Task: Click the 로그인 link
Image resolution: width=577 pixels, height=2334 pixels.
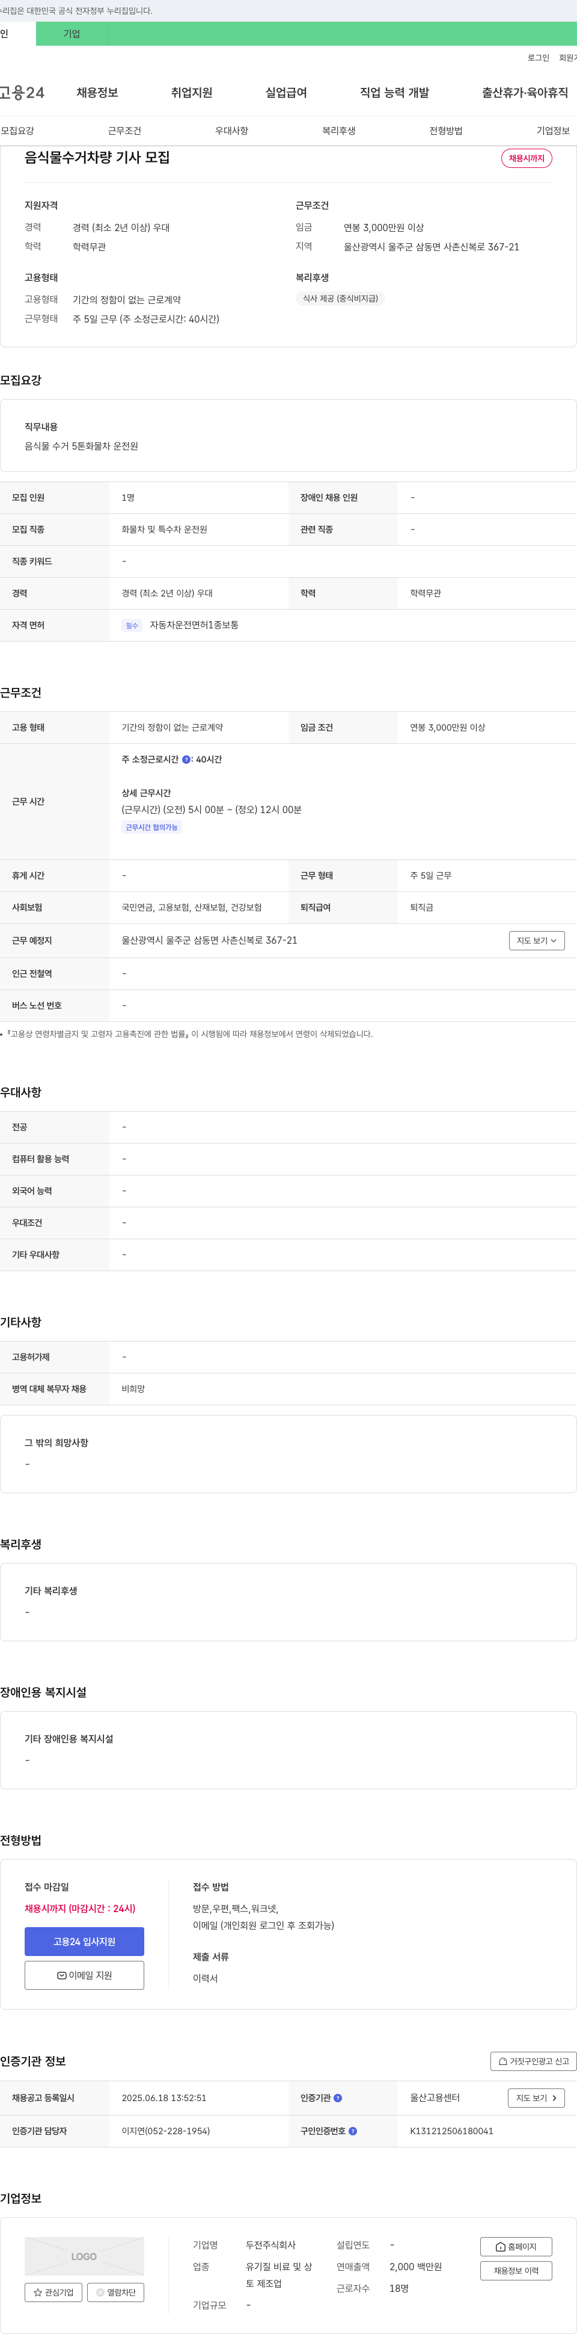Action: (x=538, y=58)
